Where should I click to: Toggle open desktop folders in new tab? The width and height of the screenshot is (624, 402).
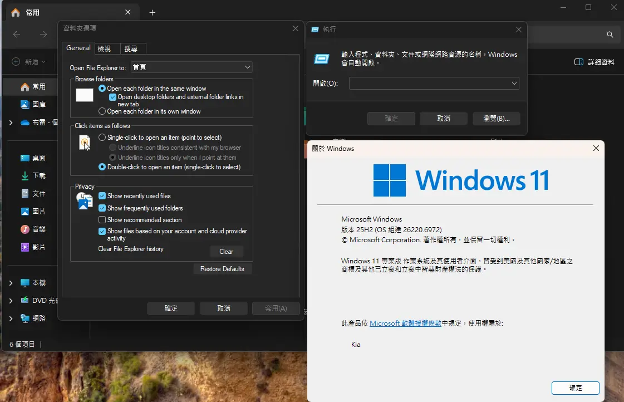pyautogui.click(x=112, y=97)
